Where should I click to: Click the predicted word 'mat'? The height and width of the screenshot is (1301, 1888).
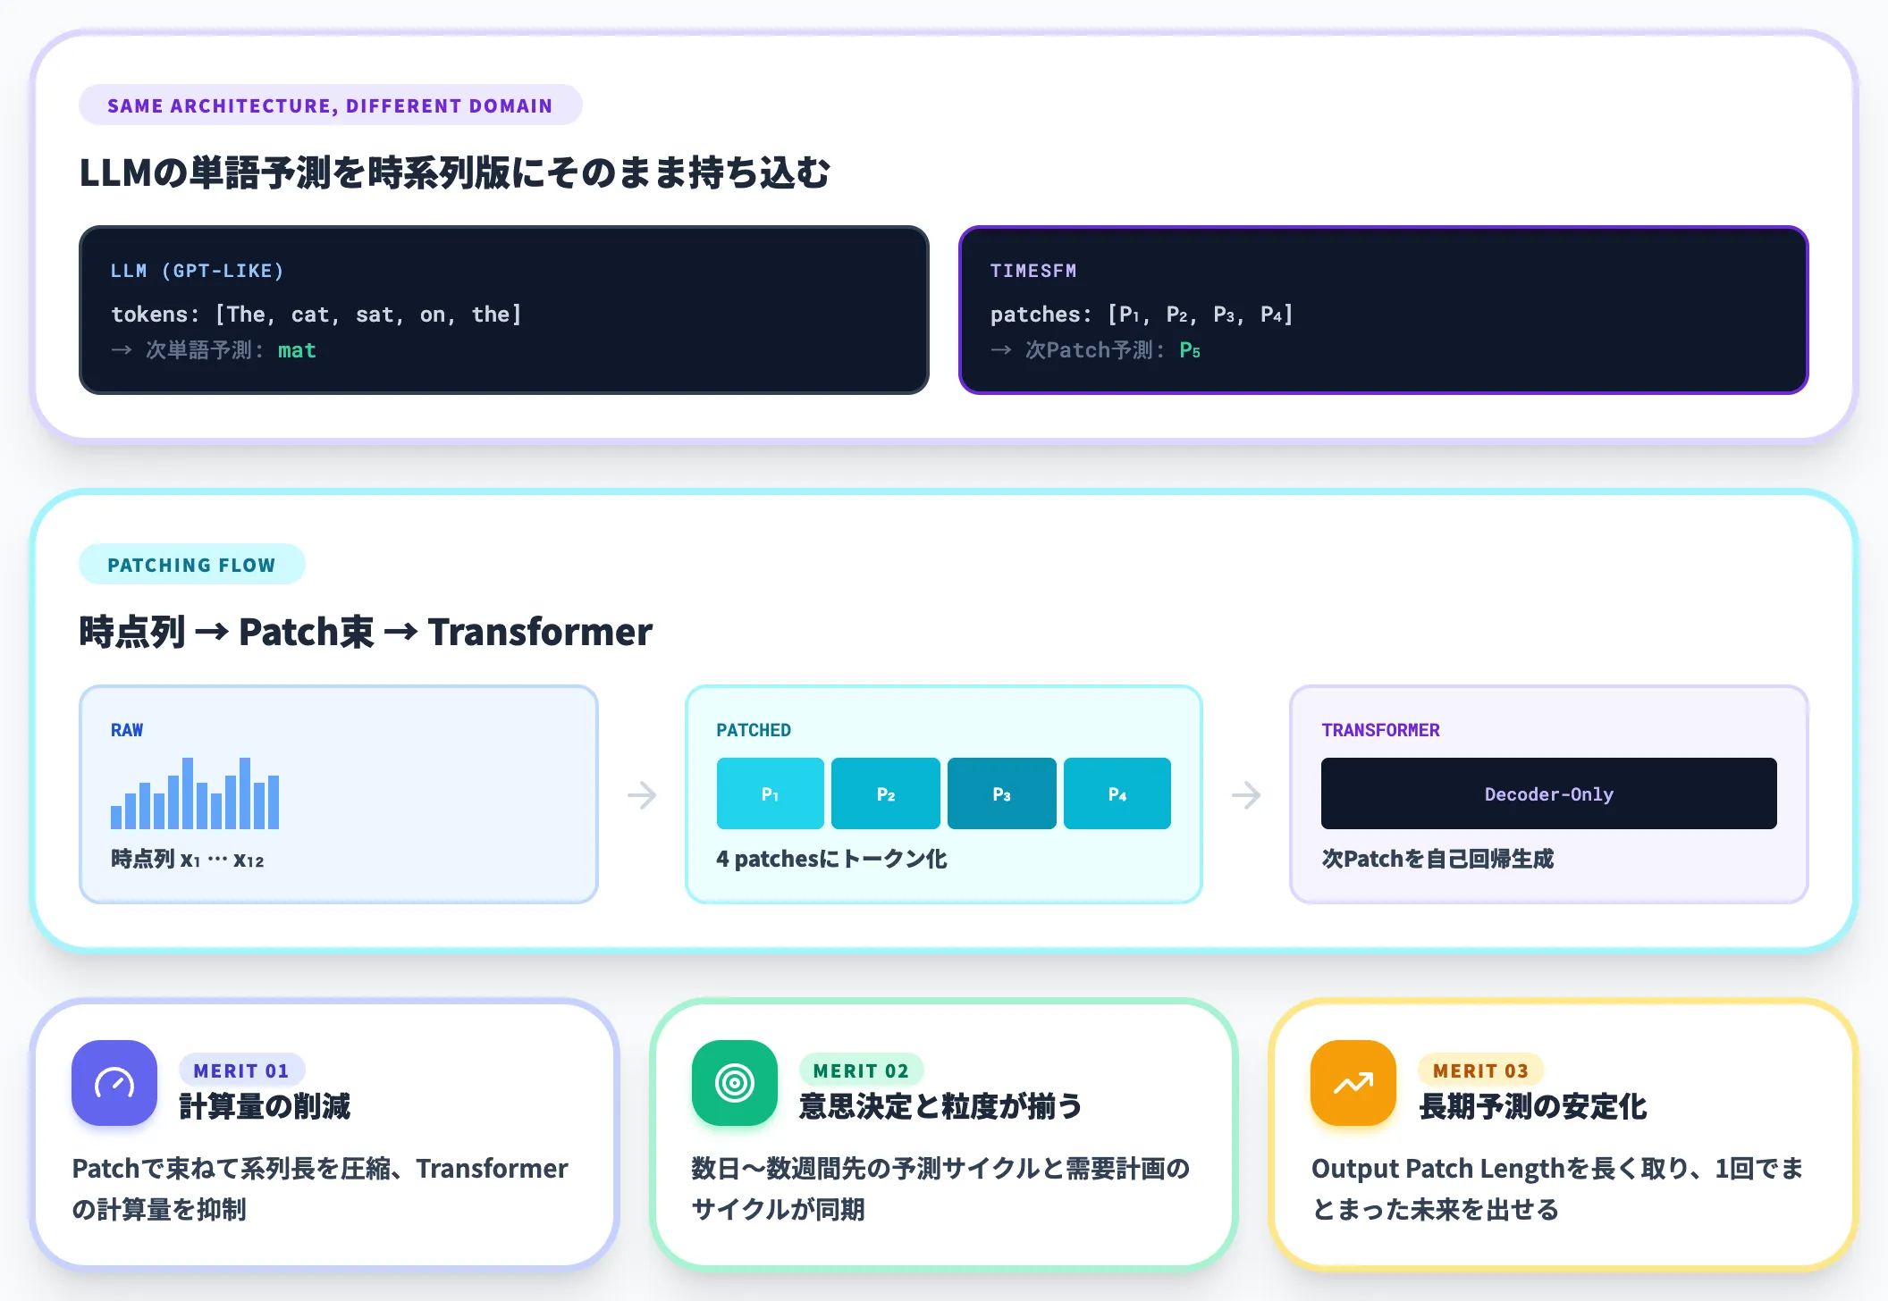(297, 350)
